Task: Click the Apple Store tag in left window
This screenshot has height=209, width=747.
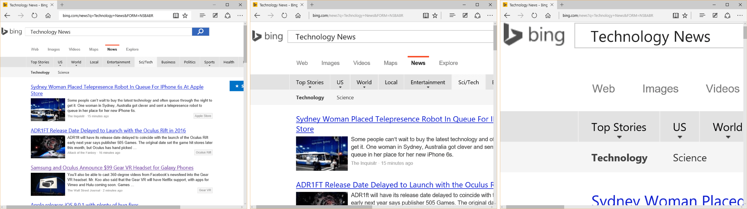Action: pos(203,116)
